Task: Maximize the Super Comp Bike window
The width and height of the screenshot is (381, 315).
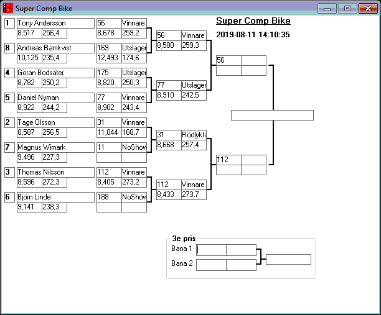Action: 347,9
